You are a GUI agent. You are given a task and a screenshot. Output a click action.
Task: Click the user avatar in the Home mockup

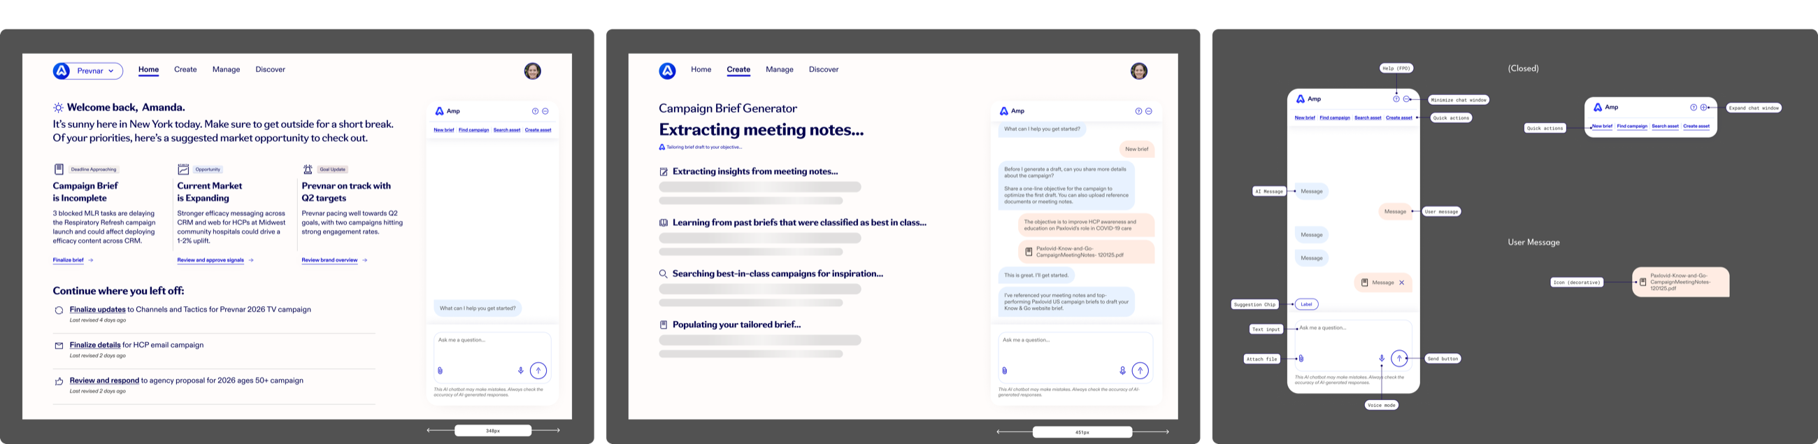pyautogui.click(x=533, y=71)
